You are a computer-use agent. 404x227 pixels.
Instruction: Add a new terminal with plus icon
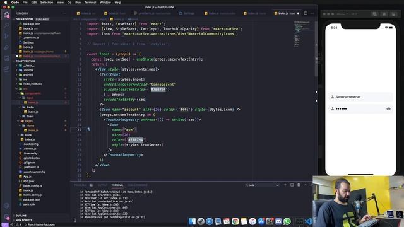(285, 185)
